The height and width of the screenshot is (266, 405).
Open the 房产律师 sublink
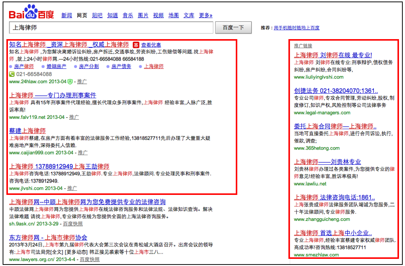pos(24,67)
